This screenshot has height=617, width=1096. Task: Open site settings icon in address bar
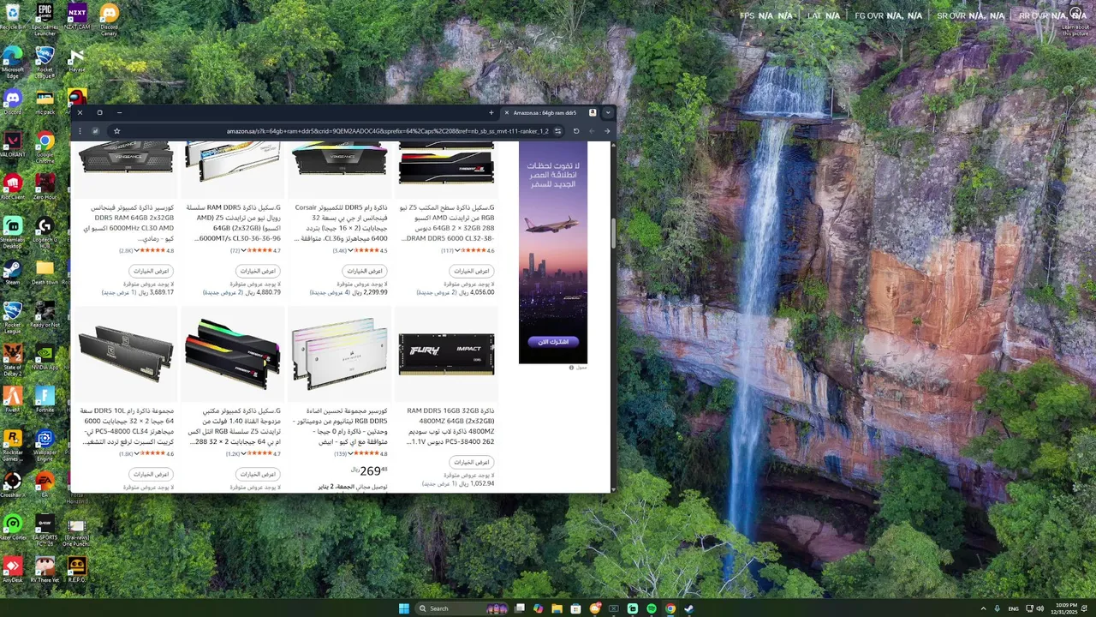[x=557, y=131]
